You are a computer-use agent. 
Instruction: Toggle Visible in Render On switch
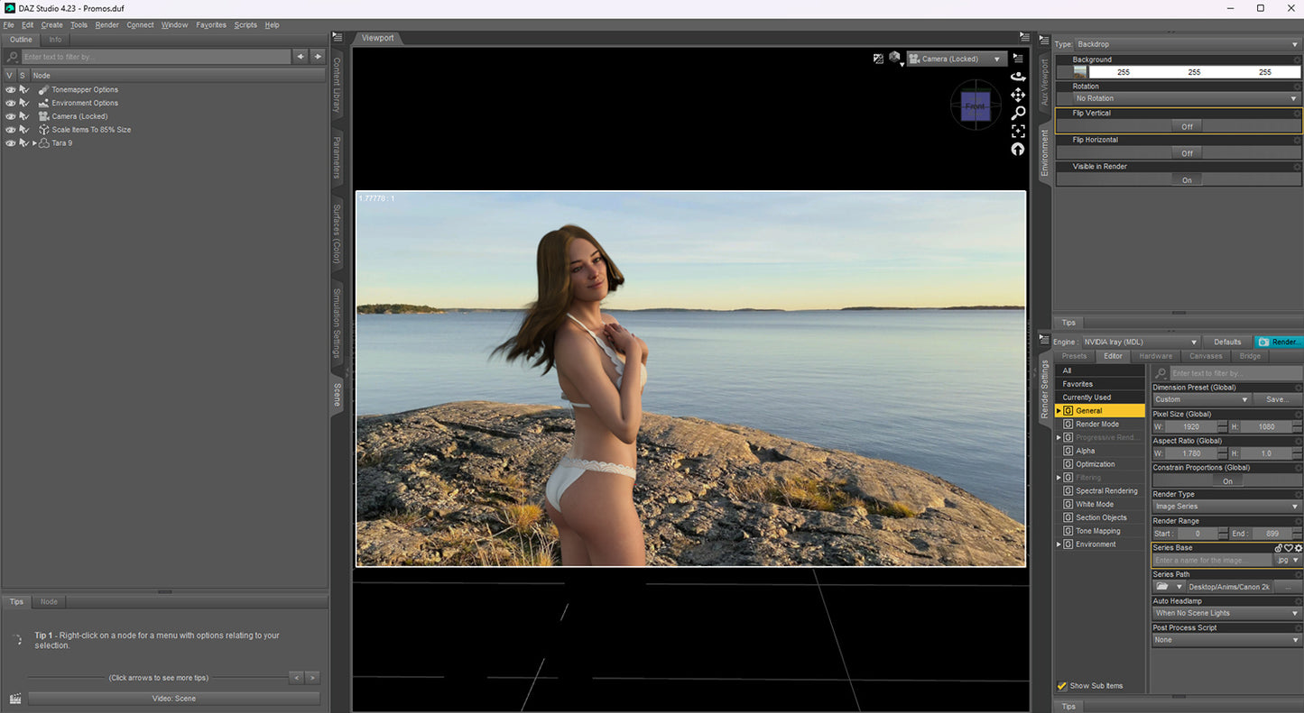coord(1187,180)
